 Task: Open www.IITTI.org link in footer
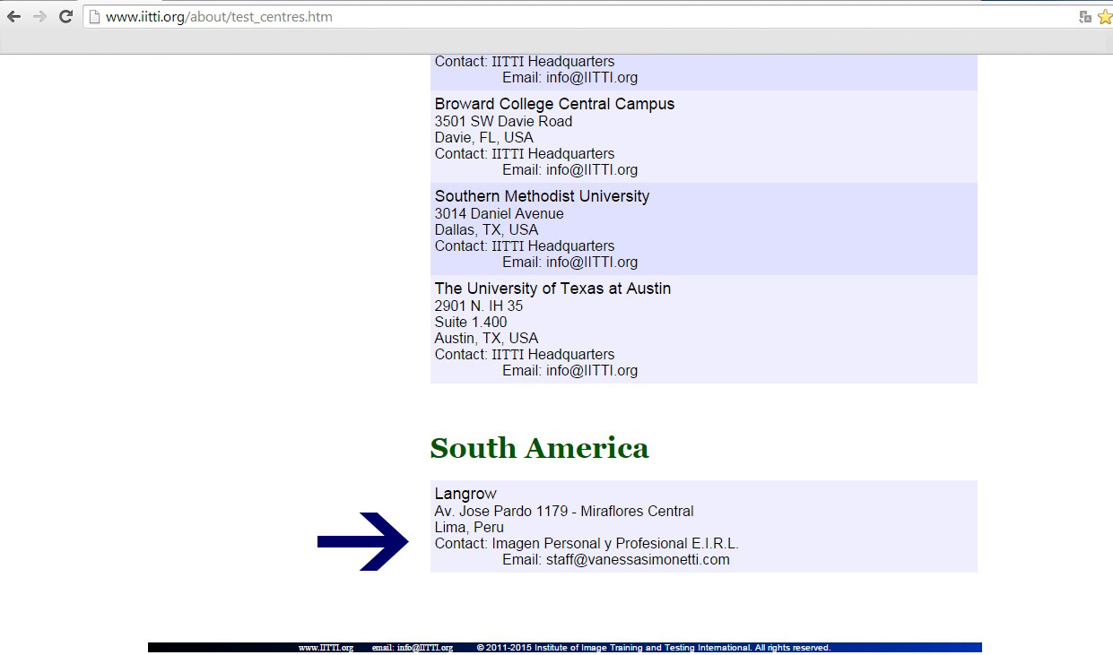pyautogui.click(x=326, y=648)
